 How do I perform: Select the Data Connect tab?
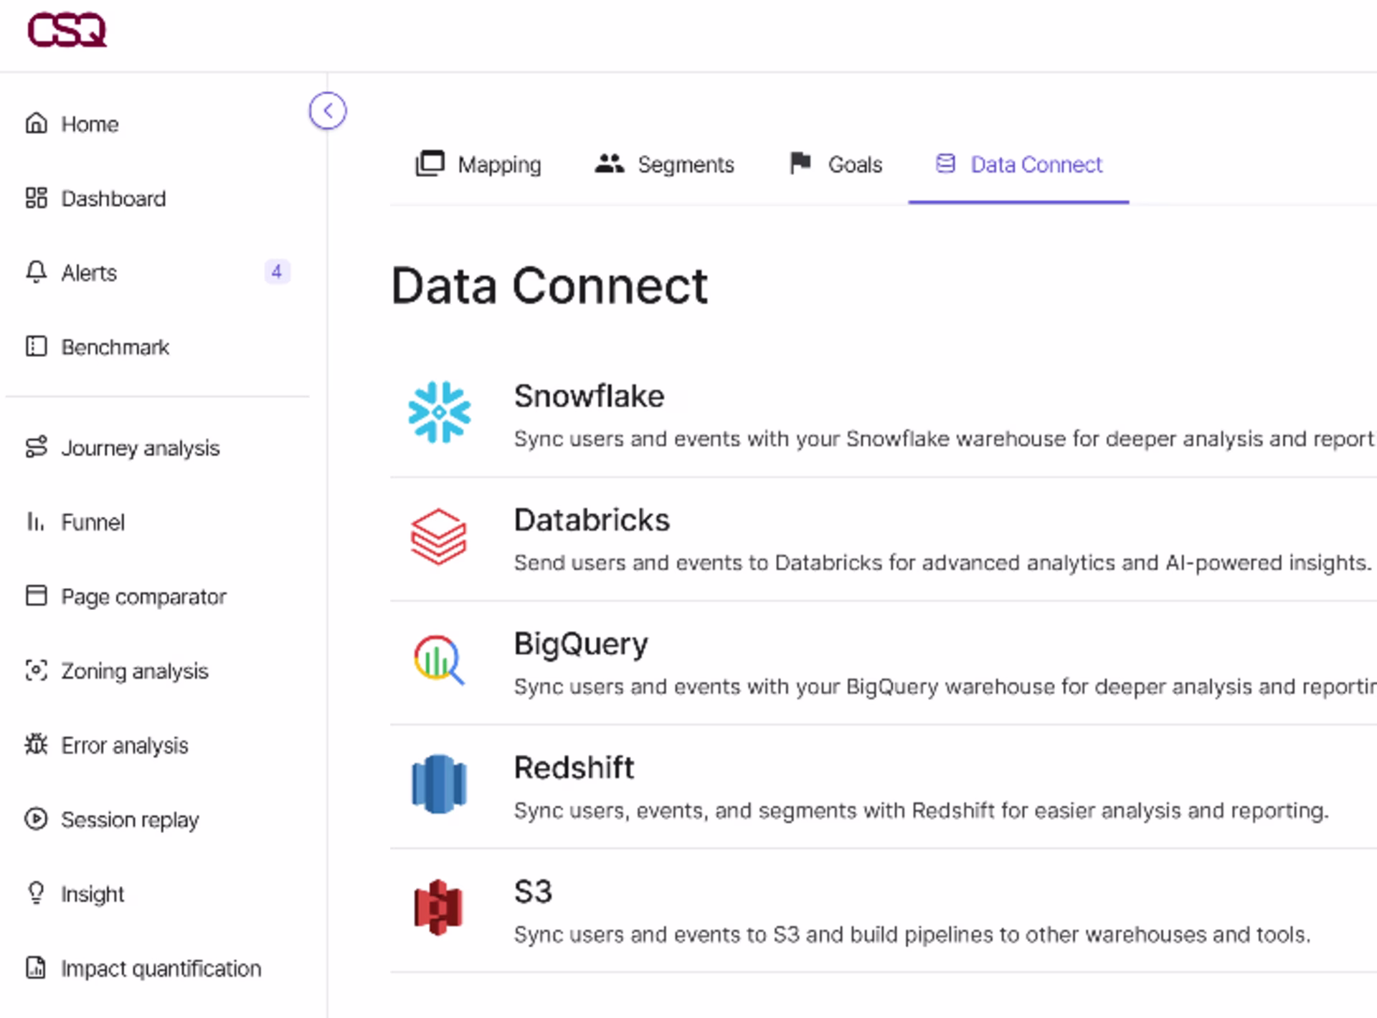[1018, 164]
